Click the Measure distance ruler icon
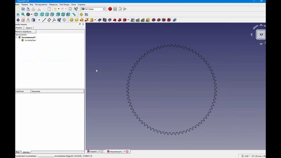This screenshot has width=281, height=158. (x=74, y=14)
